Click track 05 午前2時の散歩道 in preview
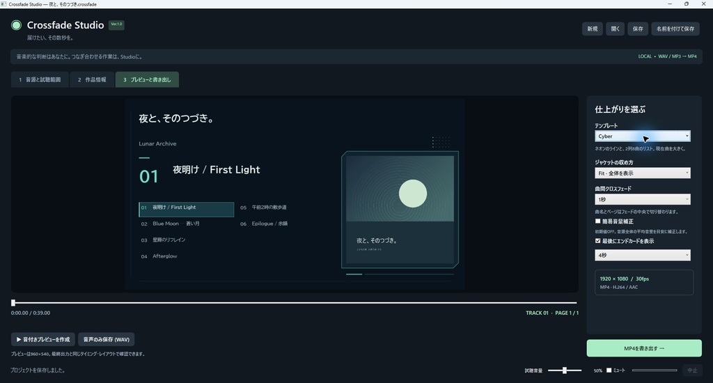The height and width of the screenshot is (383, 713). 264,208
